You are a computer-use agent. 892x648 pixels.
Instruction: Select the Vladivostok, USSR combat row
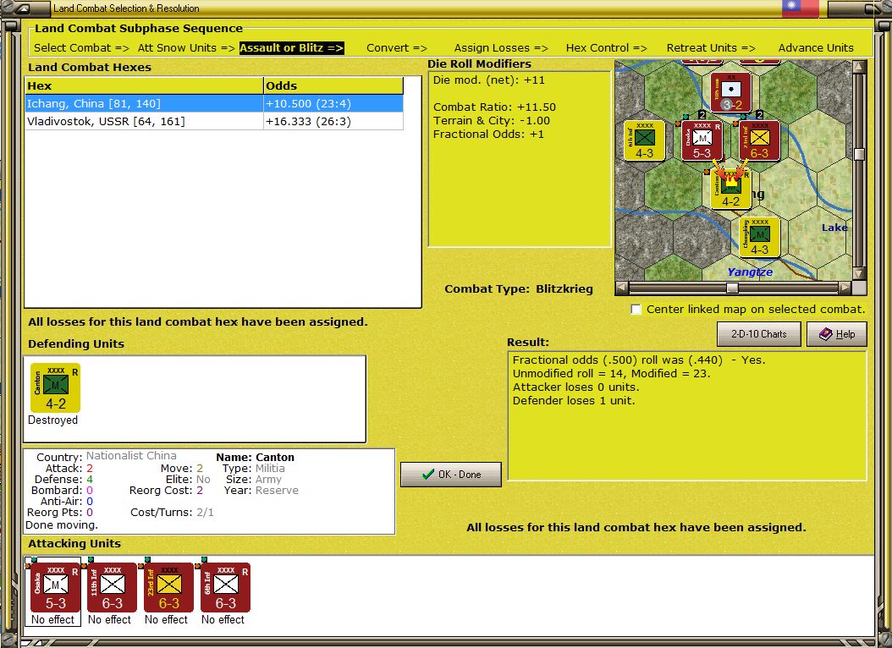[x=214, y=121]
